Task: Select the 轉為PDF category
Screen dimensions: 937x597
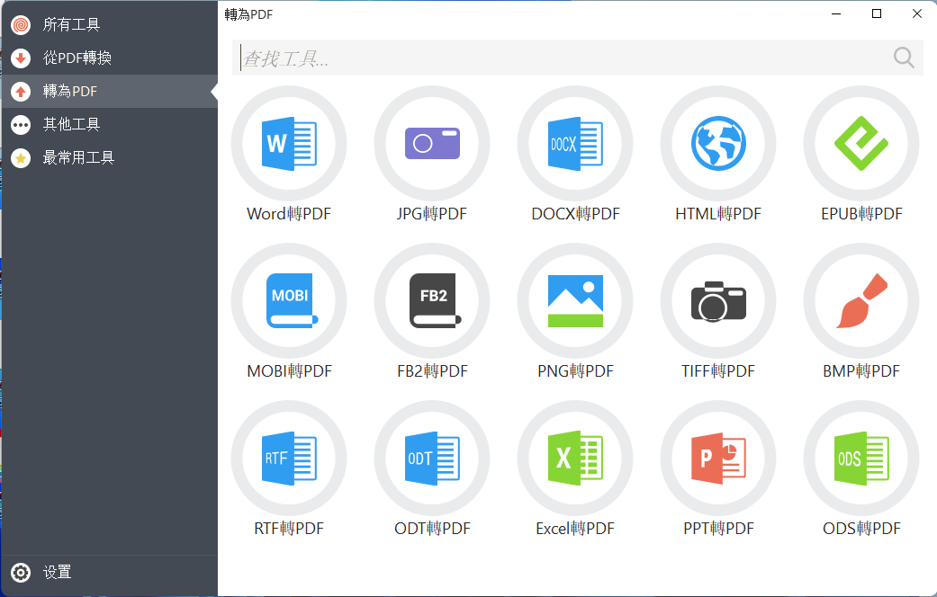Action: click(109, 92)
